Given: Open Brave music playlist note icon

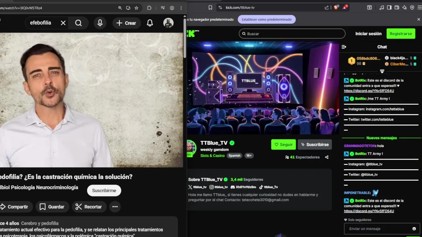Looking at the screenshot, I should pyautogui.click(x=382, y=8).
